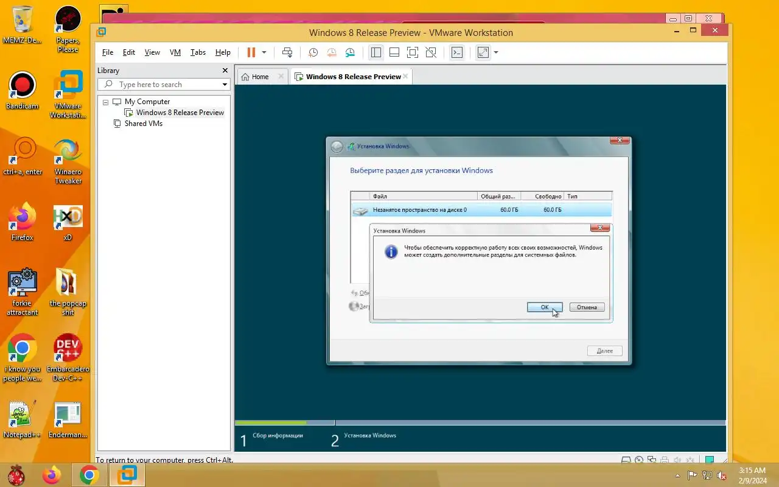Click the Далее button
779x487 pixels.
pos(605,351)
